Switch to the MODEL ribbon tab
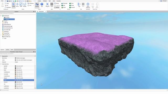 pos(39,1)
